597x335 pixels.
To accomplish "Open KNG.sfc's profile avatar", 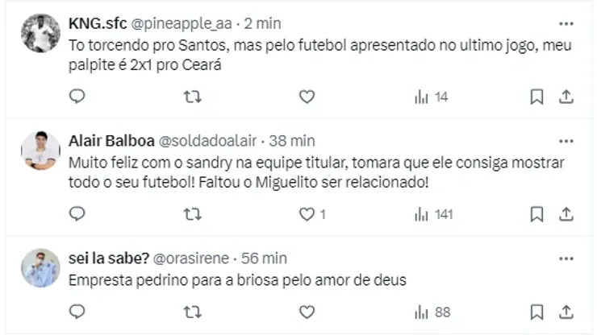I will click(40, 33).
